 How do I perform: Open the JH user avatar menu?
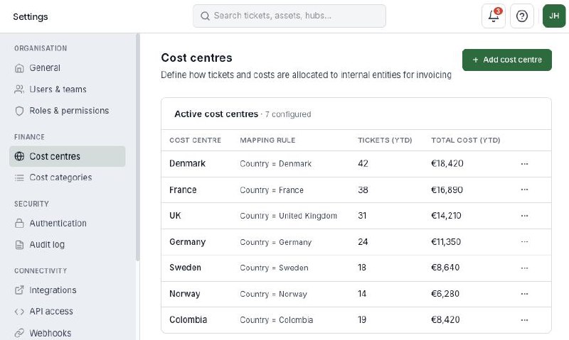tap(554, 16)
